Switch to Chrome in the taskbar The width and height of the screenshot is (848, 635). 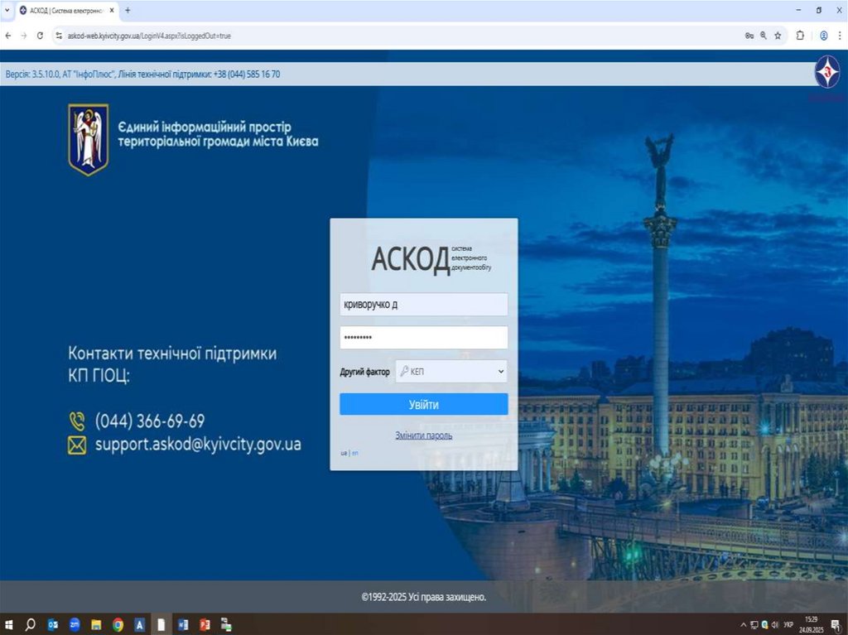click(x=118, y=625)
